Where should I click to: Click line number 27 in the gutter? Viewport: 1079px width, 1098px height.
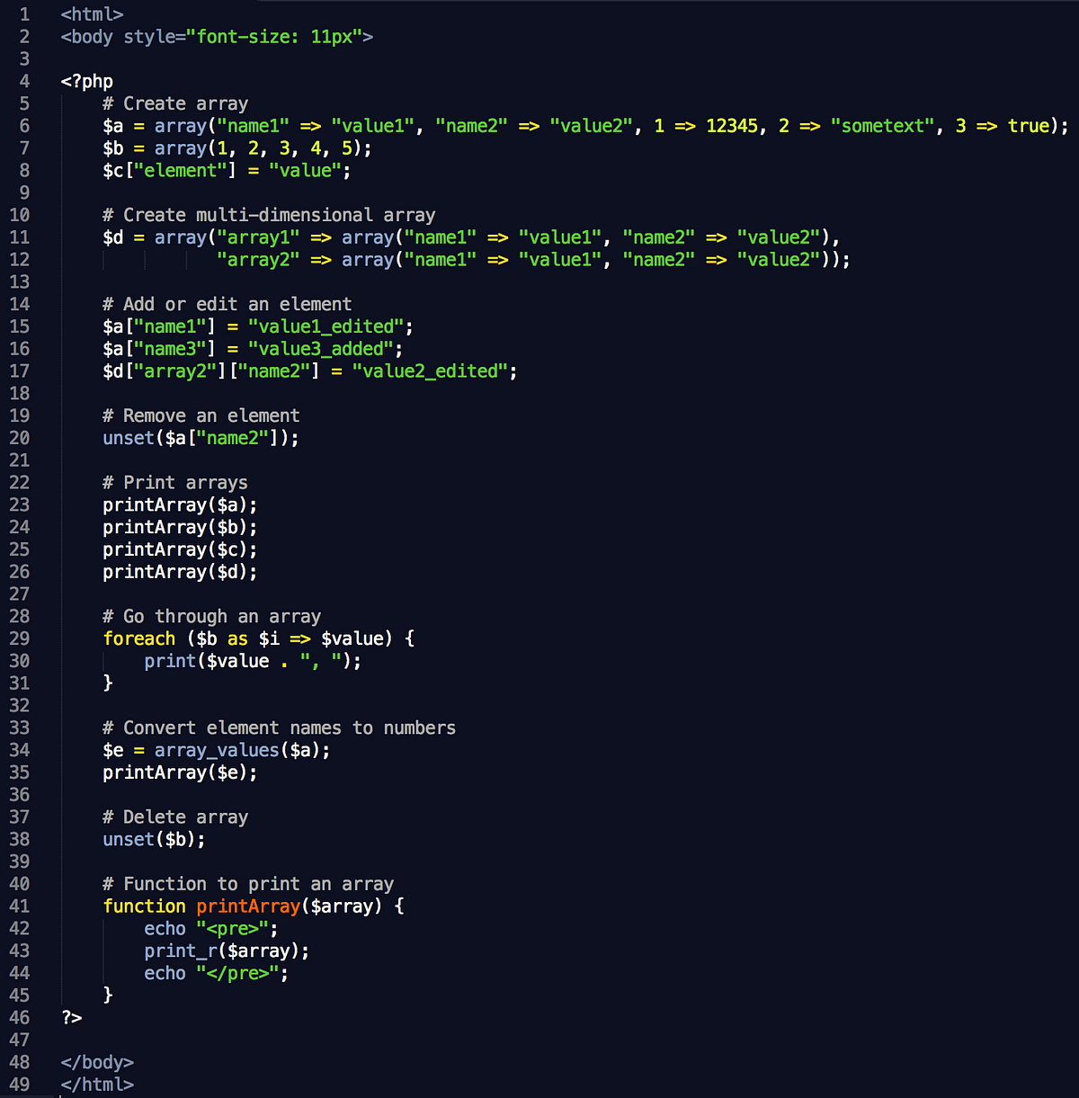point(19,594)
